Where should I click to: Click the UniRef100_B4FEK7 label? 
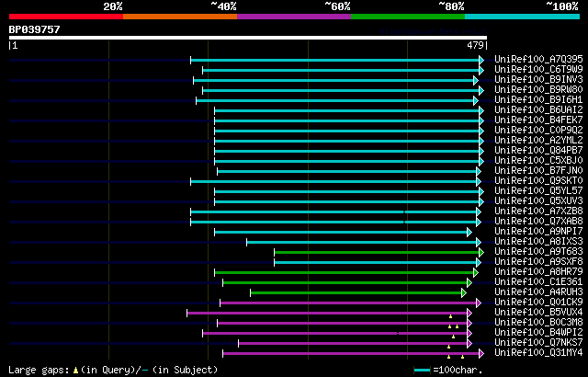click(538, 120)
